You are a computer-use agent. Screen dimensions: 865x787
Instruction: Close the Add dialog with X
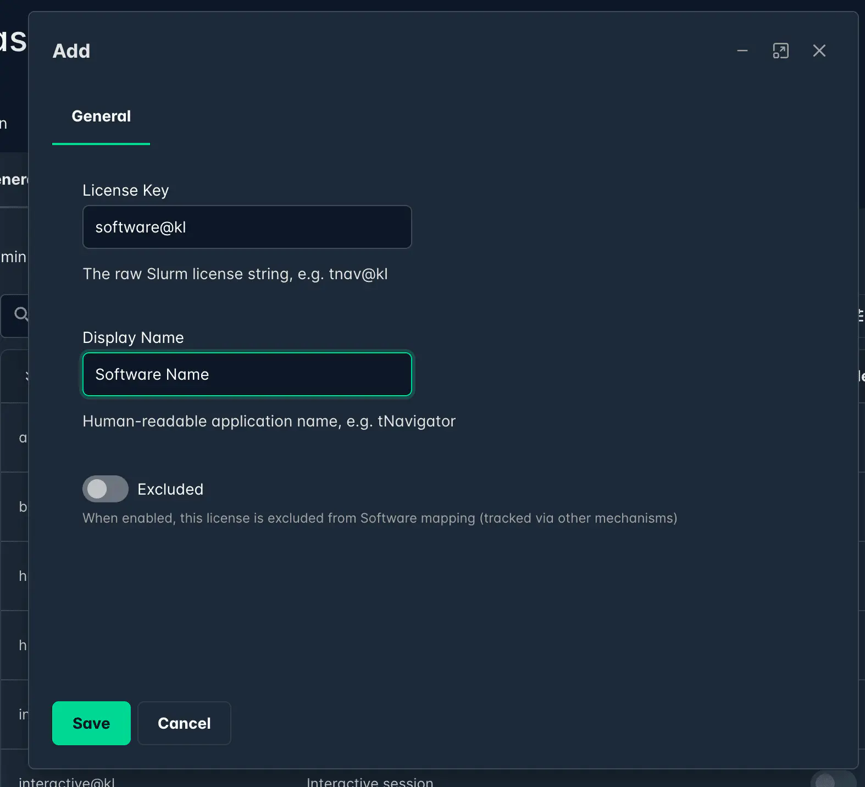click(x=819, y=51)
